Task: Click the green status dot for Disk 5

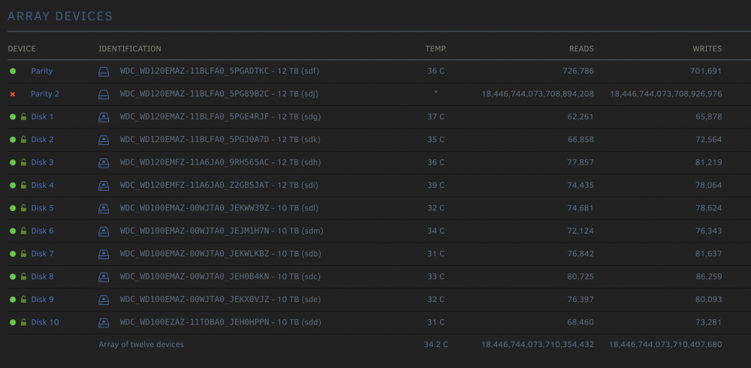Action: coord(13,209)
